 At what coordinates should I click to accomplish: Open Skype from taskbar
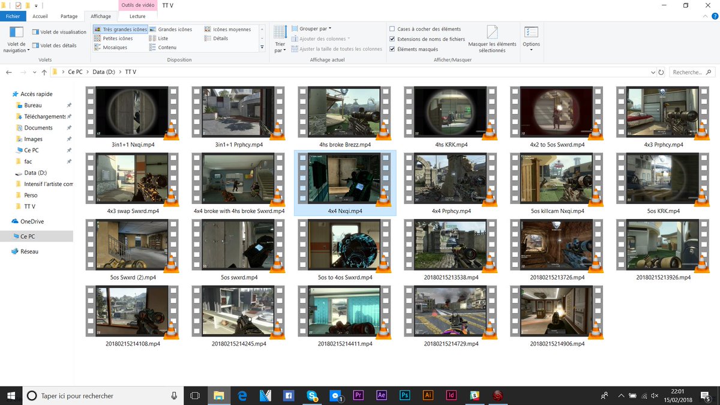[312, 395]
